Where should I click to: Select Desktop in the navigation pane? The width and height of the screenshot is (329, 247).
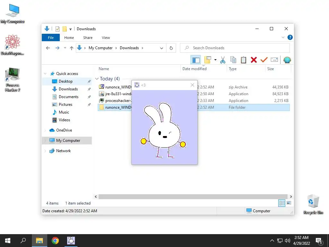66,81
